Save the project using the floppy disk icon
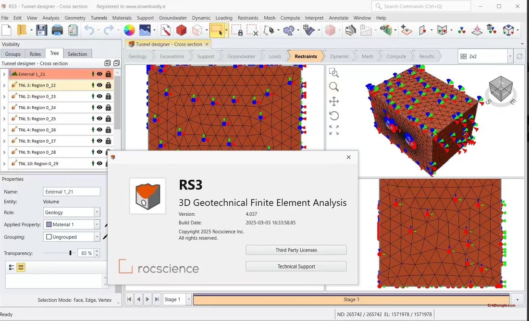 coord(41,30)
